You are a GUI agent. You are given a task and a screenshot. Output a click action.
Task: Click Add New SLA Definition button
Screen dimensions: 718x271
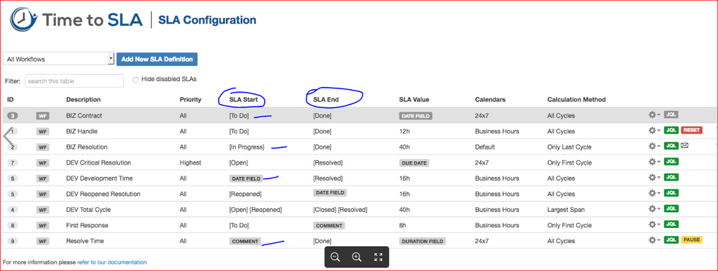coord(157,59)
